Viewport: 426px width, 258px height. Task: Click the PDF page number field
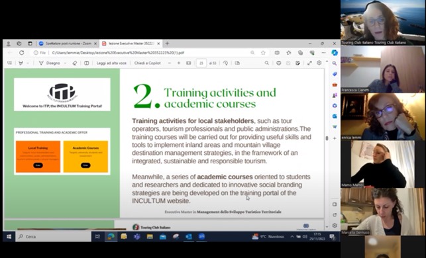click(201, 63)
